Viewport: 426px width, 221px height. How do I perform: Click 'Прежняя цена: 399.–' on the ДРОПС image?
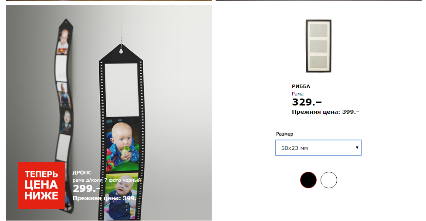106,198
